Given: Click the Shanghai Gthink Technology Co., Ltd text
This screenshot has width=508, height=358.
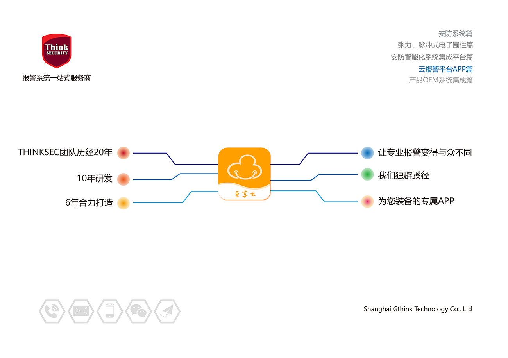Looking at the screenshot, I should click(417, 309).
